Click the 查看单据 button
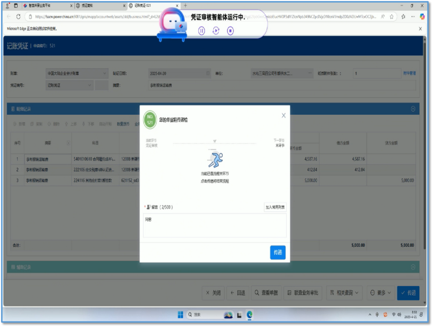 pyautogui.click(x=266, y=293)
